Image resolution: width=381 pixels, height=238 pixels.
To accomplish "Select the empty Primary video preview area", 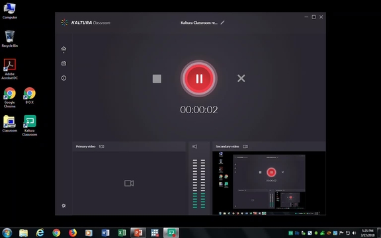I will (x=129, y=183).
